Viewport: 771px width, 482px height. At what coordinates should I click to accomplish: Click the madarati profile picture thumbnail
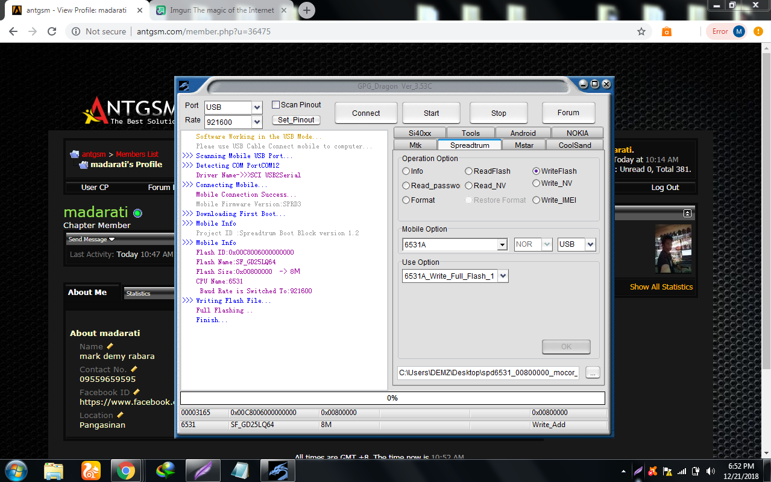click(x=673, y=249)
